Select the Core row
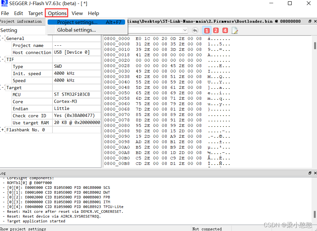Screen dimensions: 317x231 tap(56, 102)
